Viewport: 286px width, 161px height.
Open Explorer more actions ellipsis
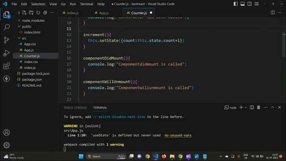52,13
